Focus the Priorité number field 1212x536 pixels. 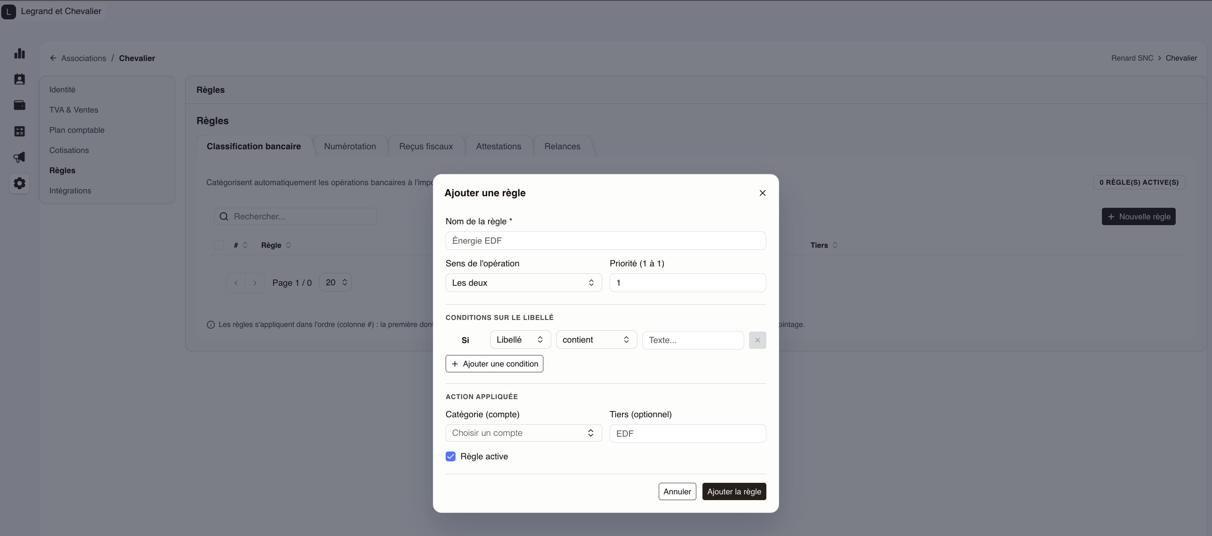tap(688, 283)
